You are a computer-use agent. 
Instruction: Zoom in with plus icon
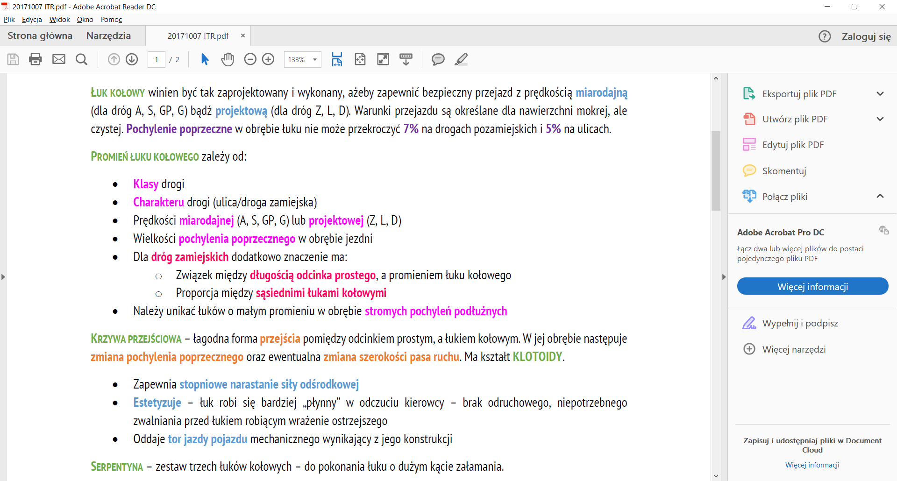point(268,59)
